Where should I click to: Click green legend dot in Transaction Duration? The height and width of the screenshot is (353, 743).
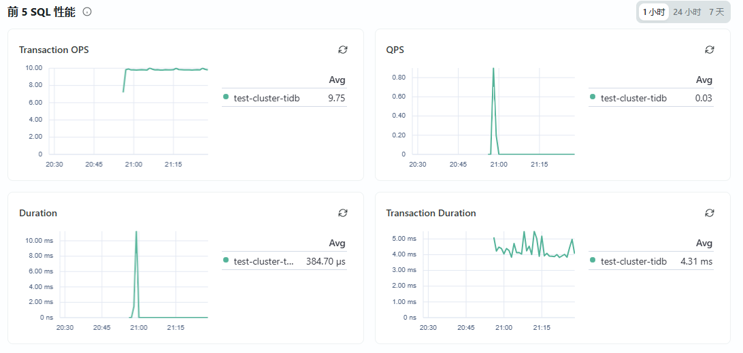pyautogui.click(x=593, y=260)
